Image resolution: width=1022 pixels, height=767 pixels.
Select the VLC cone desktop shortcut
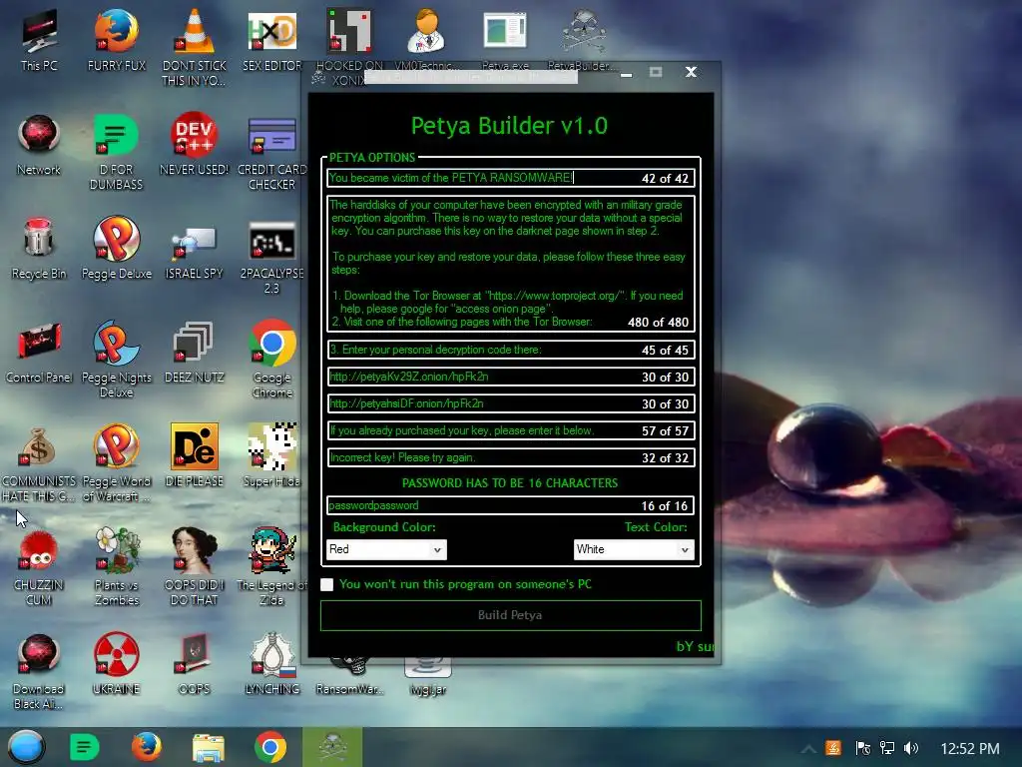pyautogui.click(x=195, y=47)
